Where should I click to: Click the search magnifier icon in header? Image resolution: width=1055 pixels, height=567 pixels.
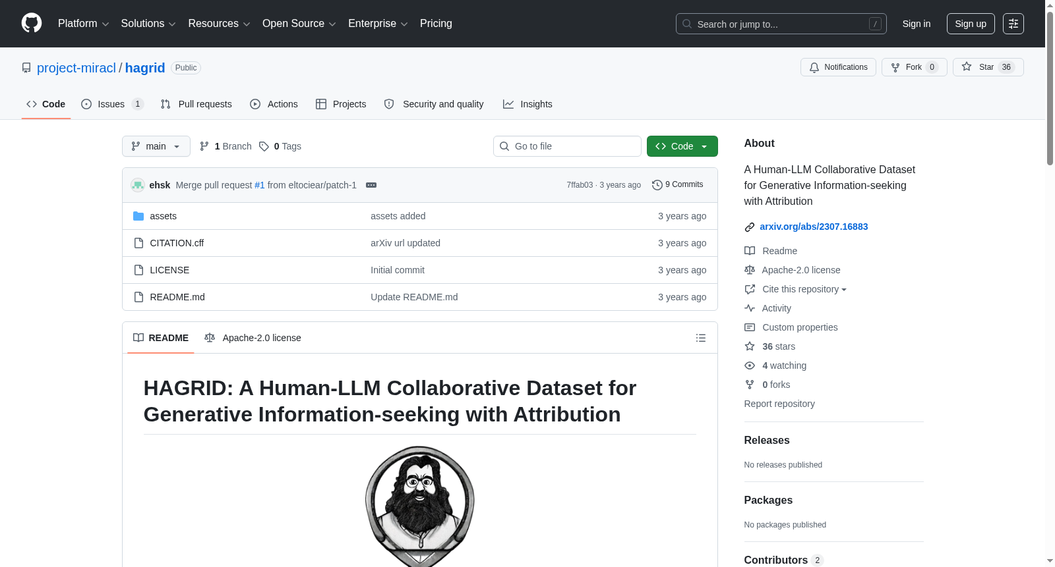click(687, 24)
